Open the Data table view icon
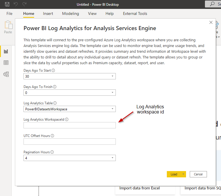This screenshot has height=196, width=221. click(6, 62)
